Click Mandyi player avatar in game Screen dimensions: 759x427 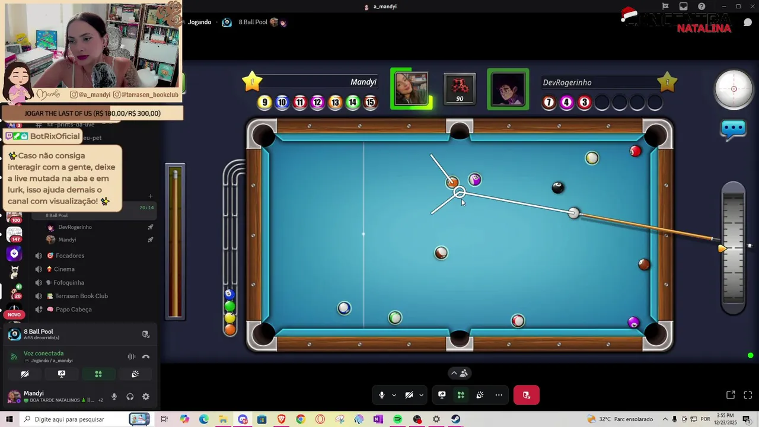click(x=411, y=89)
